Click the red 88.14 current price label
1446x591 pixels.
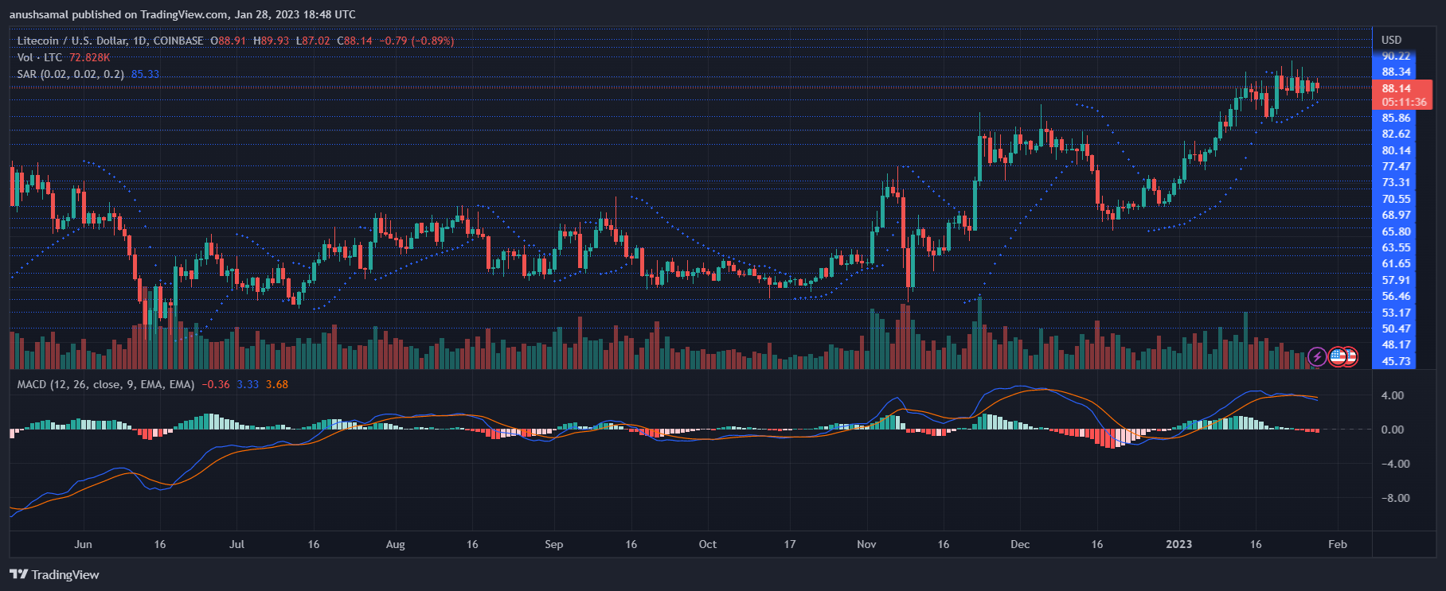[x=1396, y=88]
